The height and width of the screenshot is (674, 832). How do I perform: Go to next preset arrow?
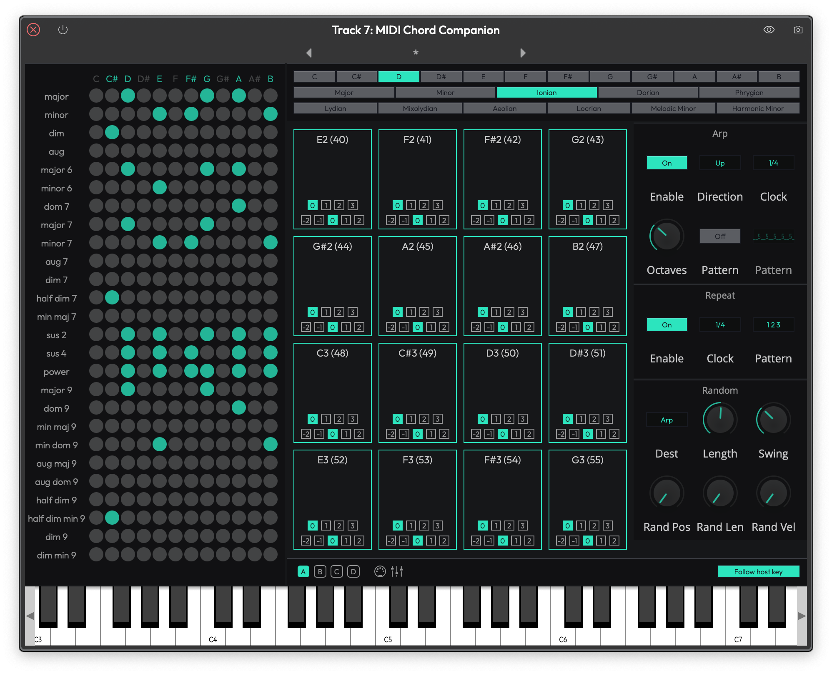523,53
